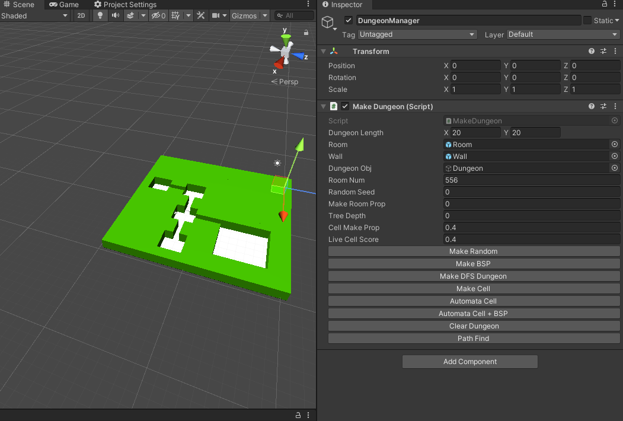Open Make Dungeon script preset settings icon

click(x=603, y=106)
